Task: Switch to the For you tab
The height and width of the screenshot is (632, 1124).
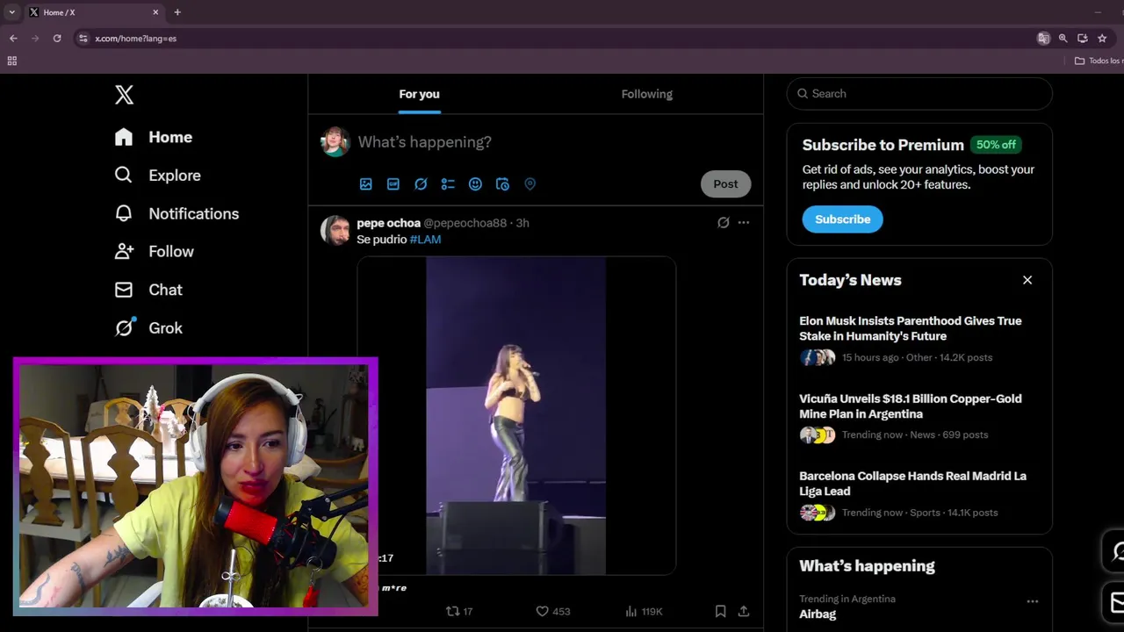Action: pyautogui.click(x=419, y=94)
